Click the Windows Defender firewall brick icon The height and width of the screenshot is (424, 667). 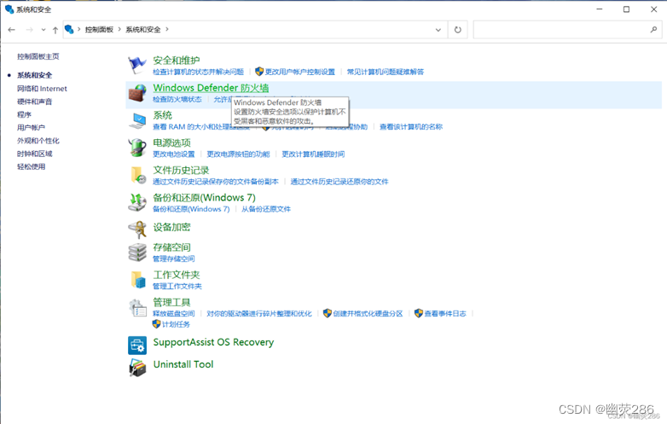[137, 93]
